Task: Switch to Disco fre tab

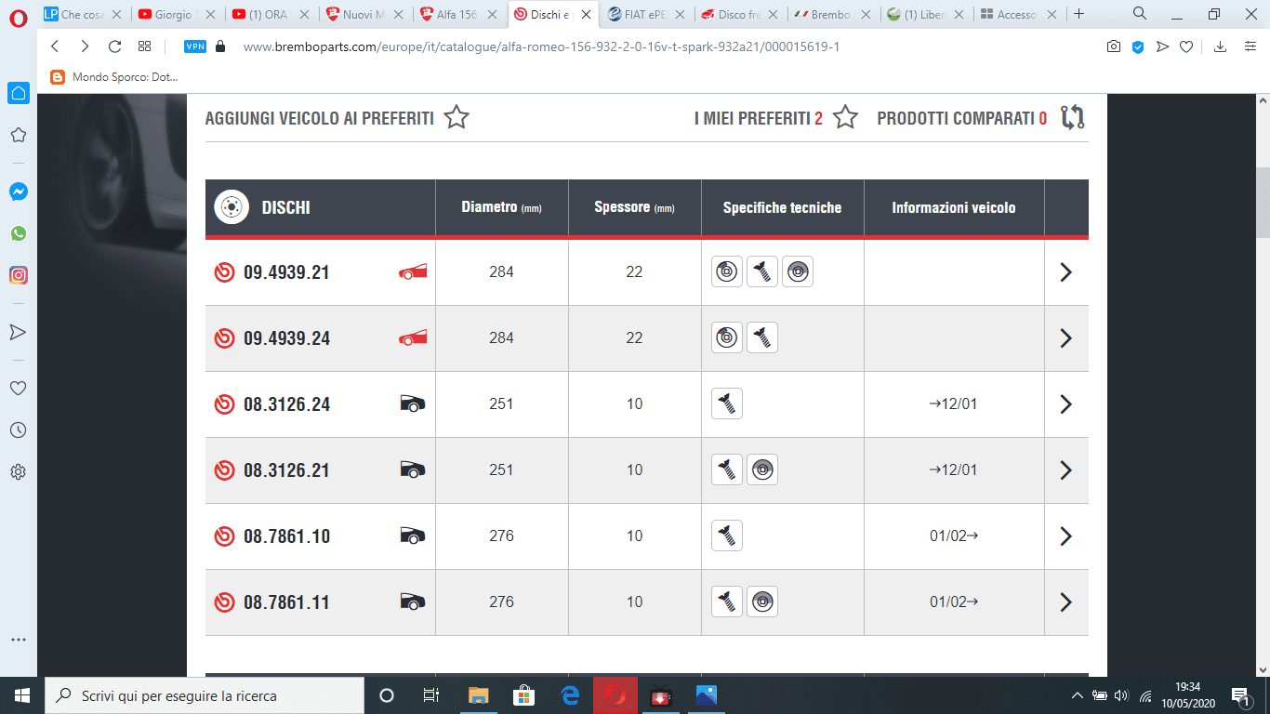Action: tap(740, 14)
